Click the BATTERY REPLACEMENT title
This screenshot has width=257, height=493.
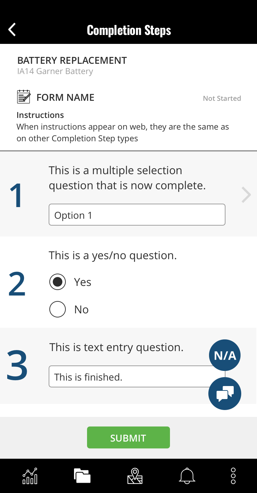[x=72, y=60]
